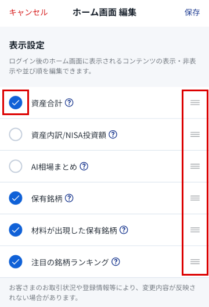Click reorder handle on 材料が出現した保有銘柄 row

[x=195, y=230]
